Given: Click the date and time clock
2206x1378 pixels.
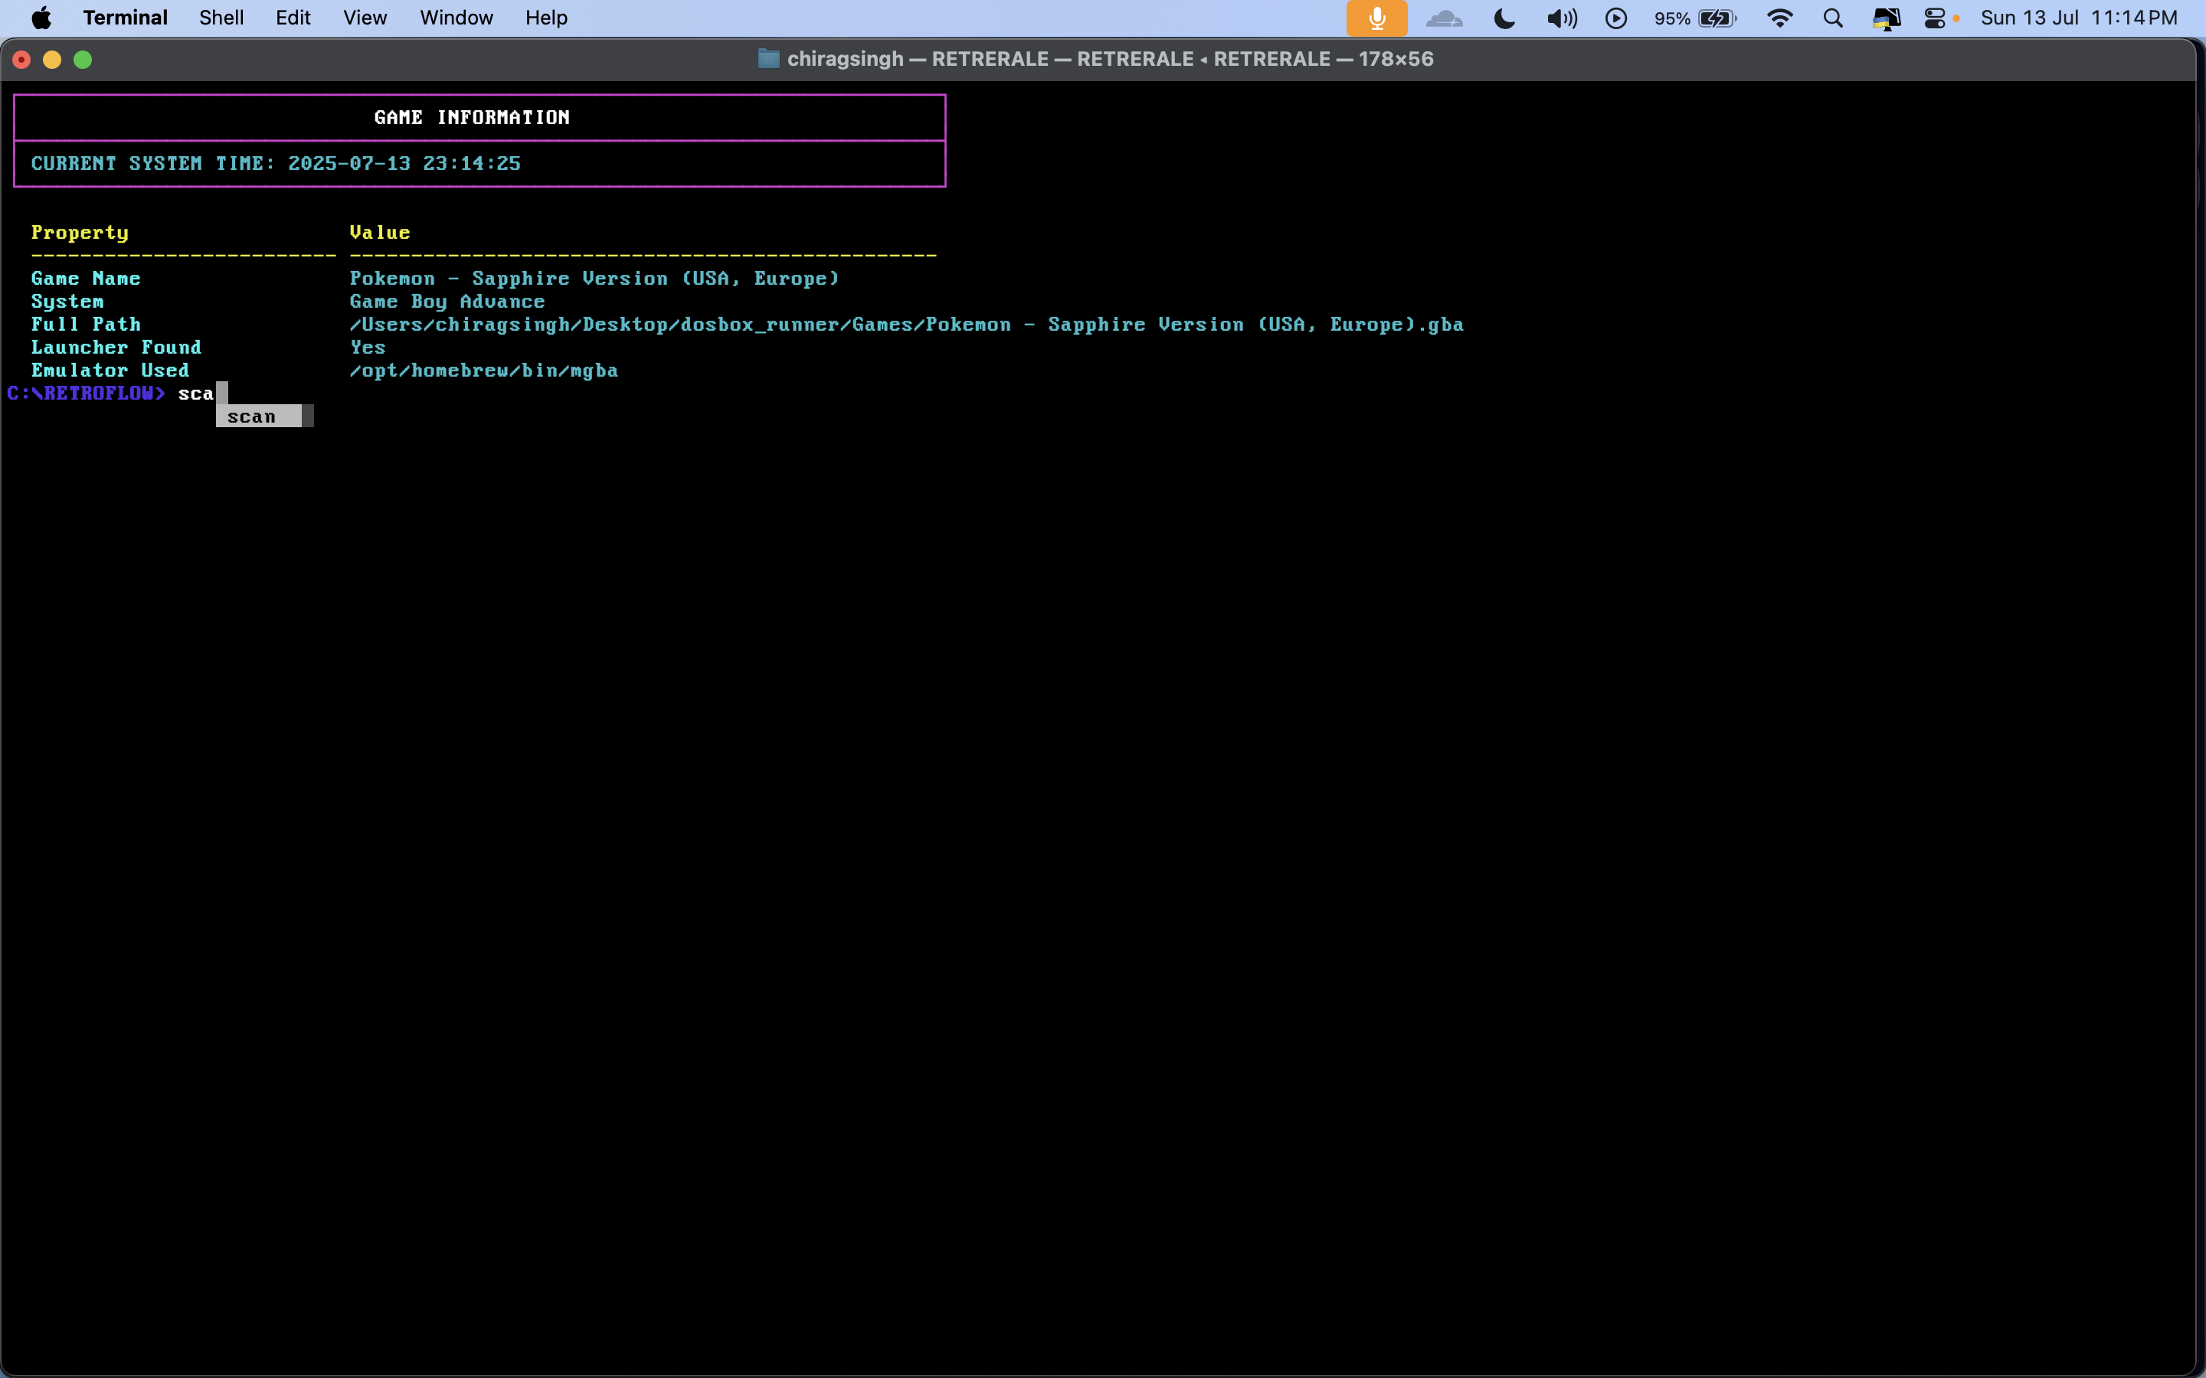Looking at the screenshot, I should click(x=2078, y=18).
